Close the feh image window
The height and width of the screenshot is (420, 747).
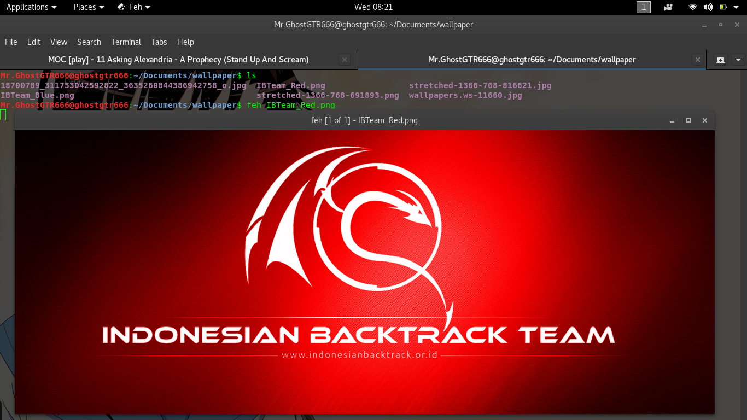pyautogui.click(x=705, y=120)
